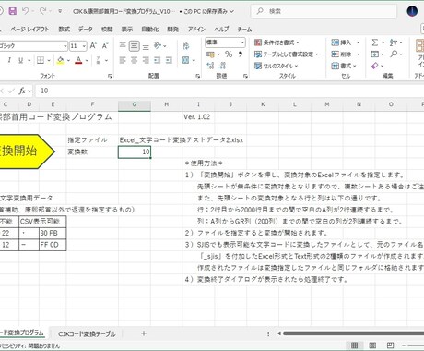The height and width of the screenshot is (351, 424).
Task: Click the horizontal scrollbar at bottom
Action: tap(352, 333)
